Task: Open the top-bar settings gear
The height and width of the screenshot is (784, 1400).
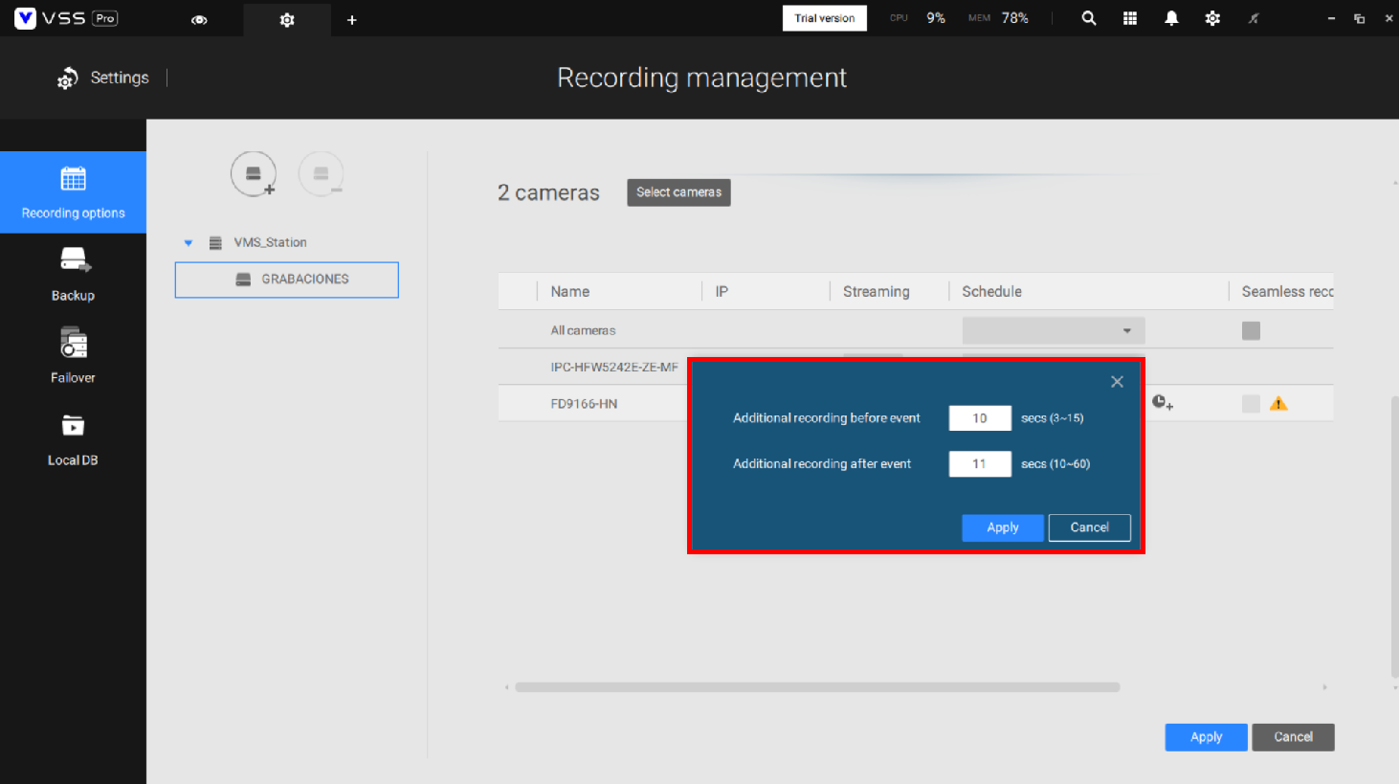Action: click(x=1212, y=18)
